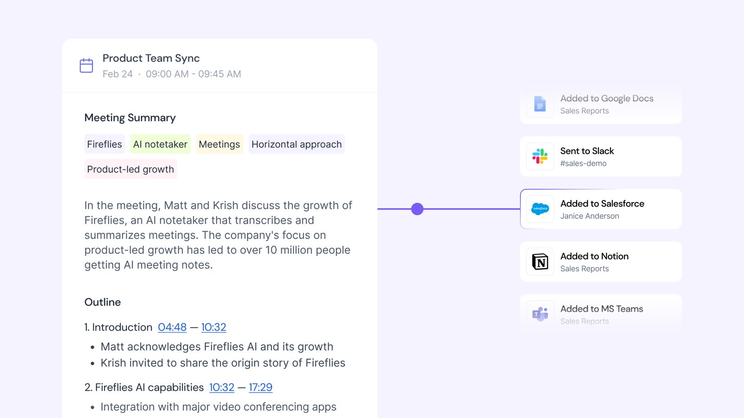Open the Added to MS Teams title

tap(602, 309)
